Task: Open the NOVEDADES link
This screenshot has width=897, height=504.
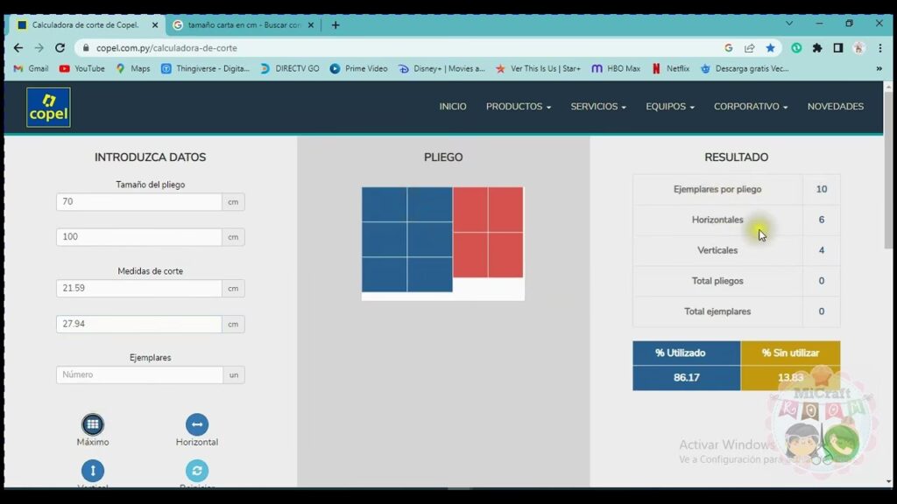Action: [x=835, y=107]
